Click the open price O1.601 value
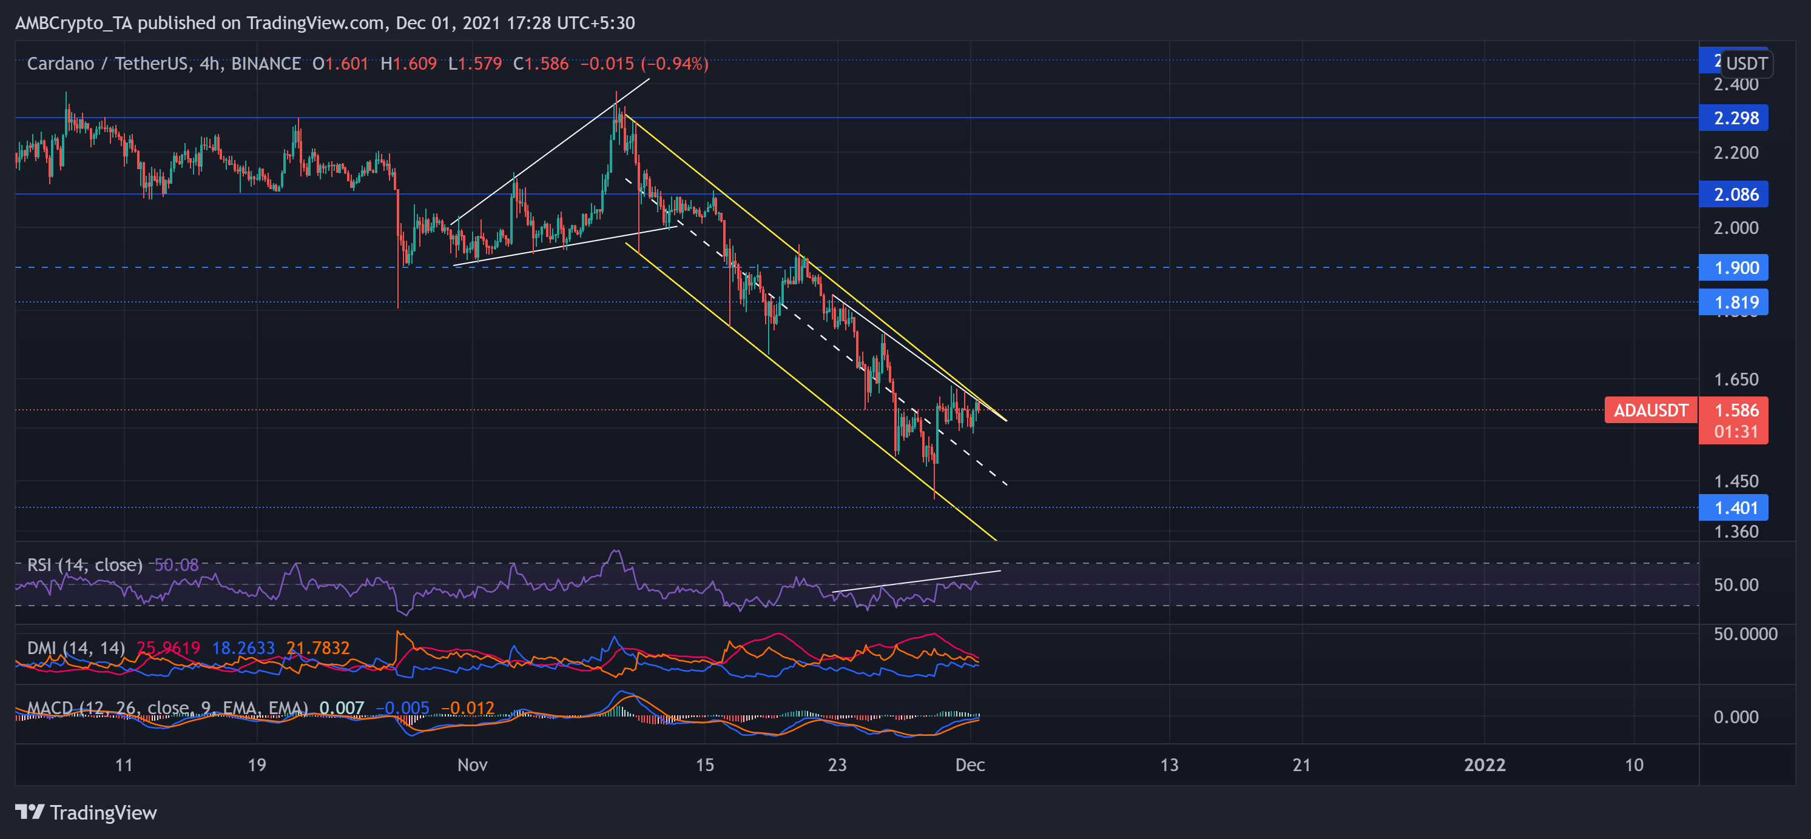This screenshot has height=839, width=1811. click(x=340, y=64)
